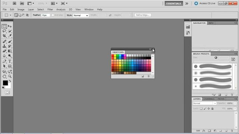Viewport: 239px width, 134px height.
Task: Toggle lock layer position
Action: click(208, 108)
